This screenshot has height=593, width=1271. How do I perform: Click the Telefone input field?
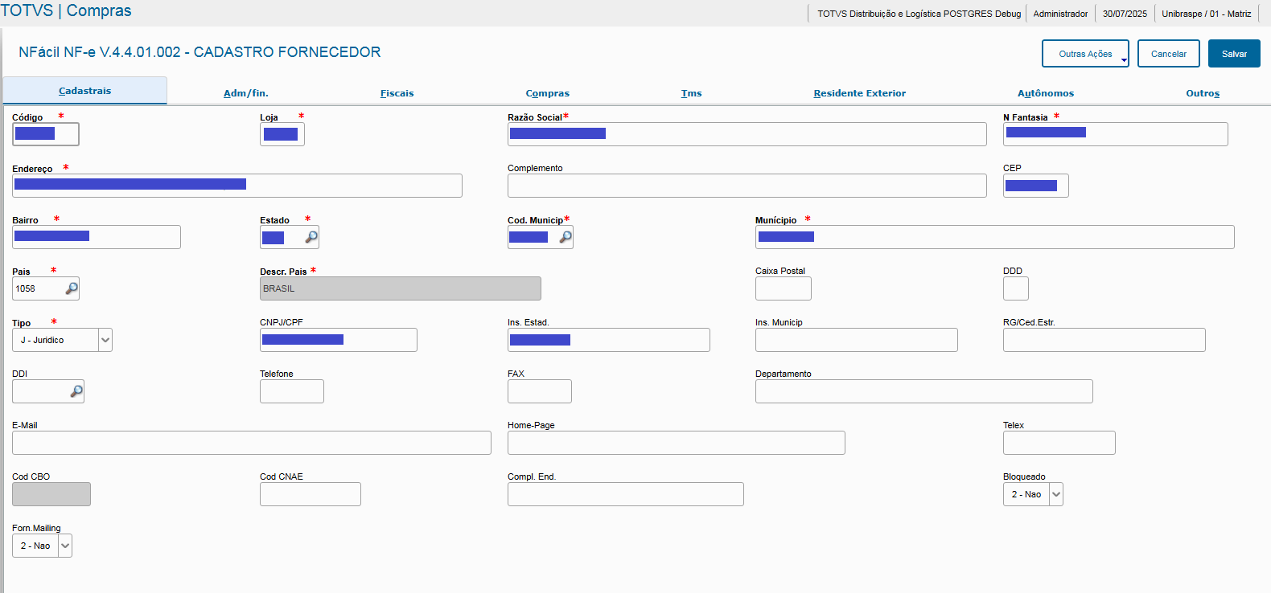pyautogui.click(x=292, y=391)
